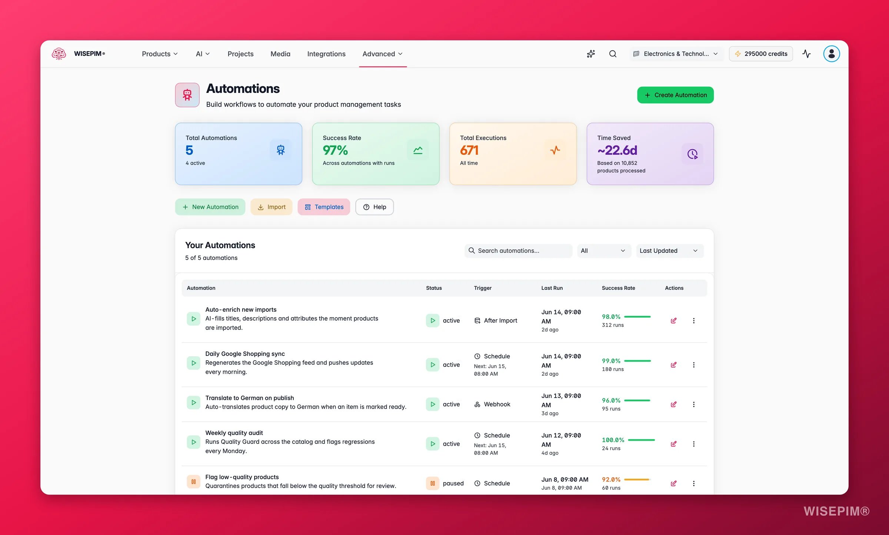Click schedule clock icon in Weekly quality audit row
The image size is (889, 535).
pyautogui.click(x=477, y=435)
